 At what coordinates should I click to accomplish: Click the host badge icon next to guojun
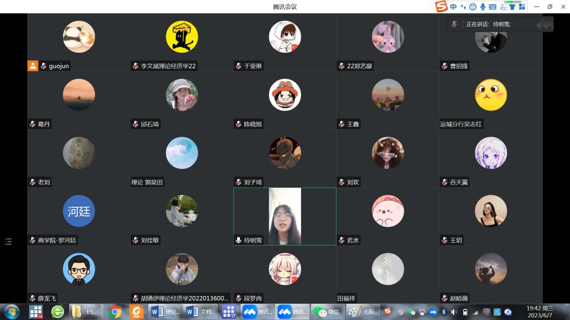pyautogui.click(x=33, y=66)
